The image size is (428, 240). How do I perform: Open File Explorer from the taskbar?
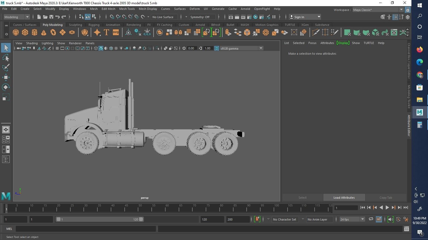[x=419, y=100]
